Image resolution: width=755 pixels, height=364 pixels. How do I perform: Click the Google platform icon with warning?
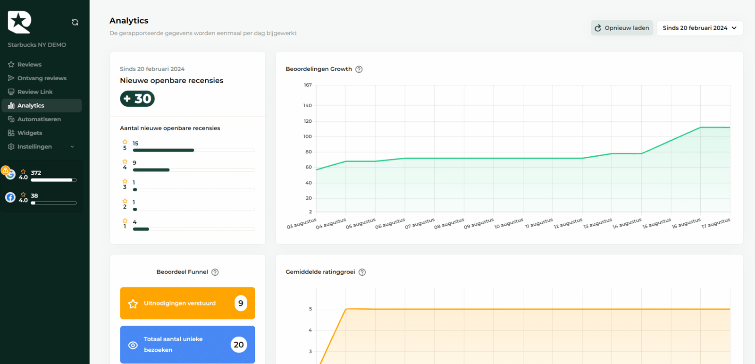click(x=9, y=174)
